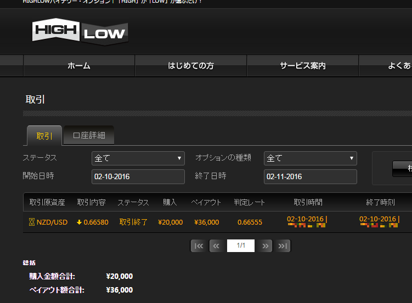This screenshot has height=303, width=412.
Task: Click the 終了日時 date field 02-11-2016
Action: 311,176
